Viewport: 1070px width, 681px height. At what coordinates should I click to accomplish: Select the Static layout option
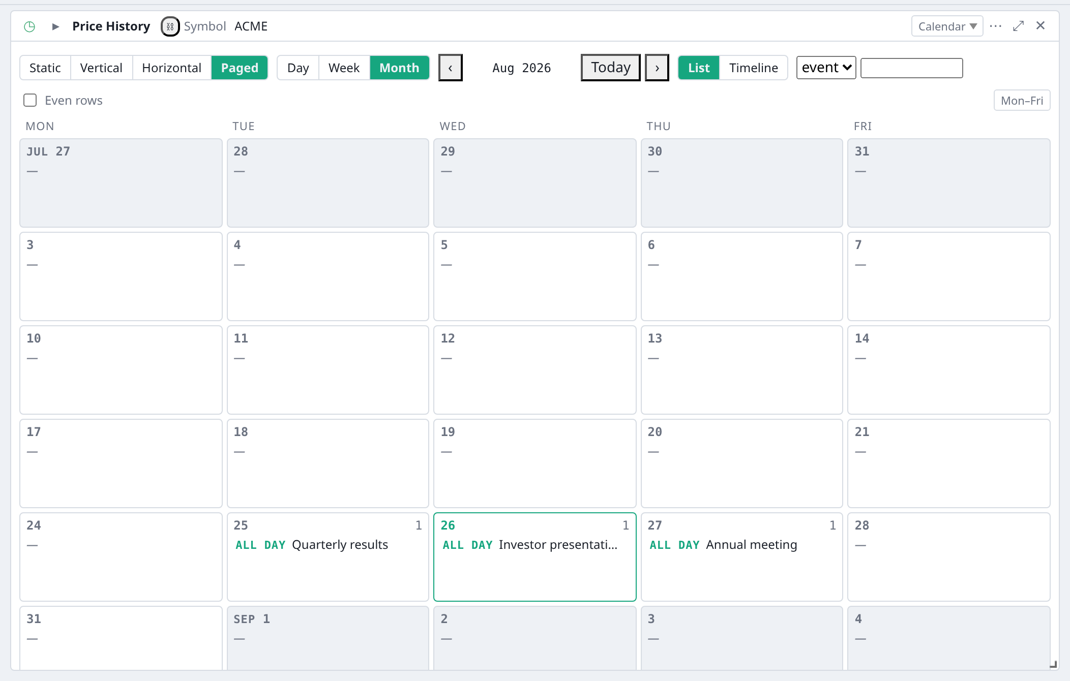tap(45, 68)
